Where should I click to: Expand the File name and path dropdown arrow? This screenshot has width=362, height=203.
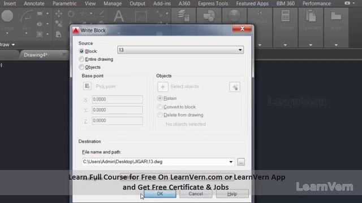point(231,162)
